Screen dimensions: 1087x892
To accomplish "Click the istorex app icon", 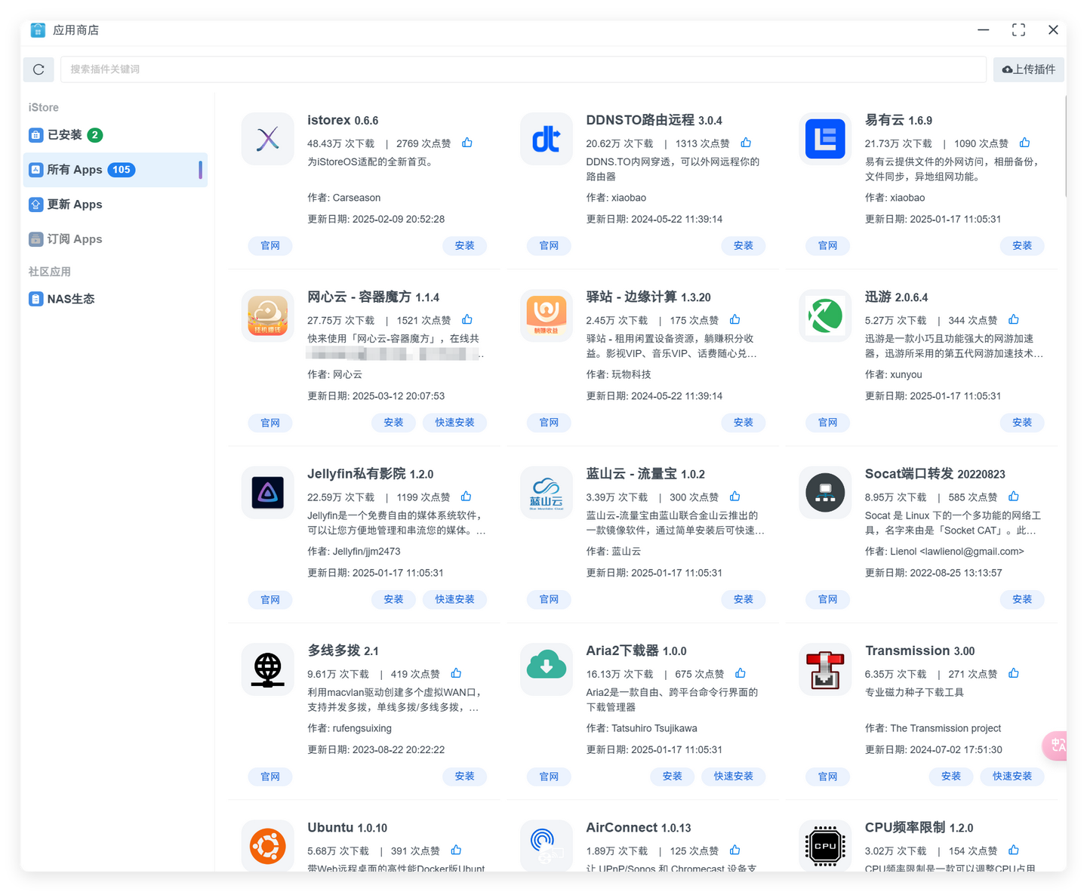I will pyautogui.click(x=268, y=139).
